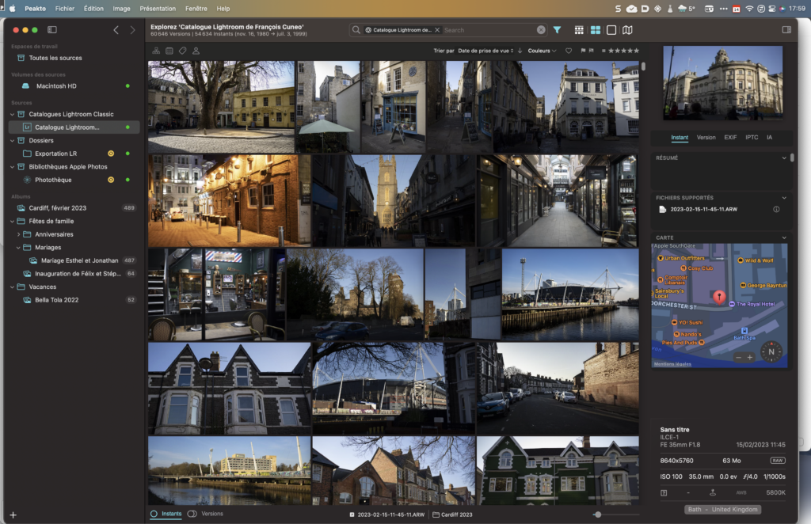Click the info icon beside the ARW file

[x=776, y=210]
